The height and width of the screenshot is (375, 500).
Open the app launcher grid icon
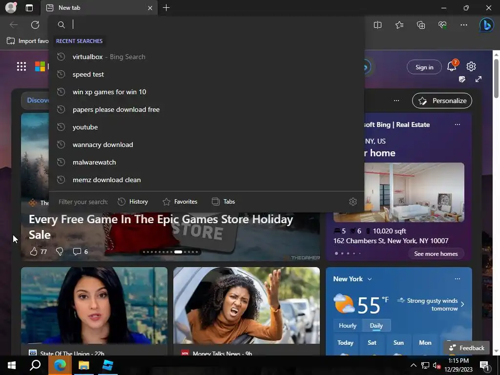pyautogui.click(x=21, y=66)
